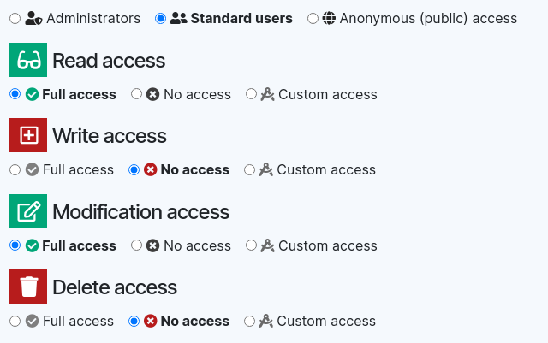Click the green pencil Modification access icon
The height and width of the screenshot is (343, 548).
tap(28, 211)
